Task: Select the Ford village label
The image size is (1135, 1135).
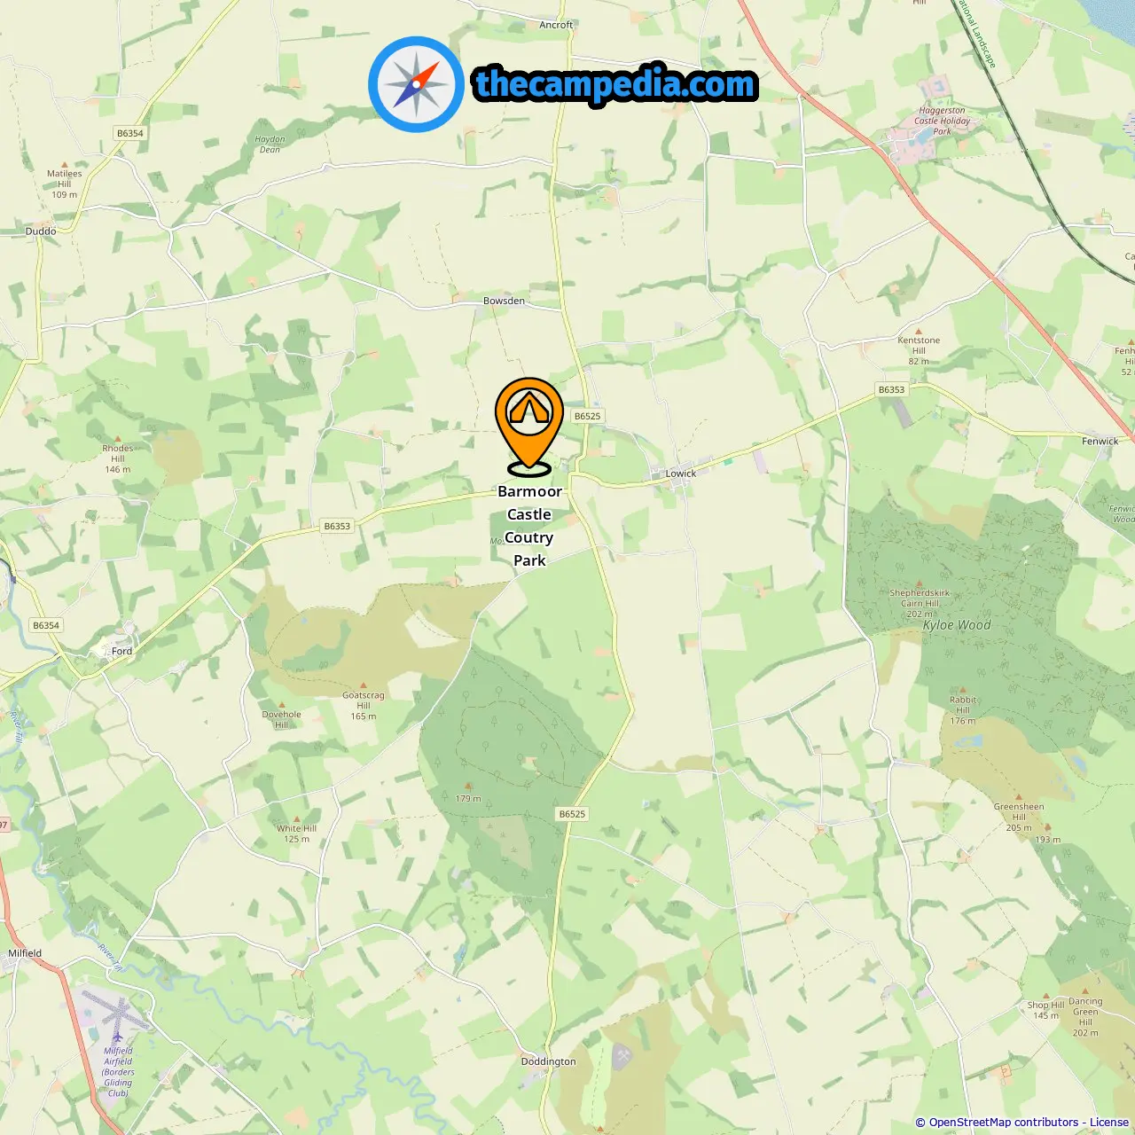Action: 121,651
